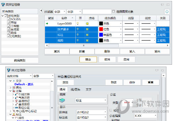177x121 pixels.
Task: Click the 类别 column header
Action: click(x=163, y=18)
